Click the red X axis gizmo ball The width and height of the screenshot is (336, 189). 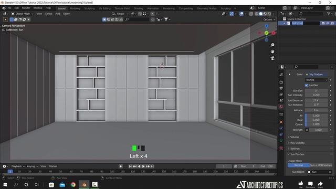tap(274, 33)
